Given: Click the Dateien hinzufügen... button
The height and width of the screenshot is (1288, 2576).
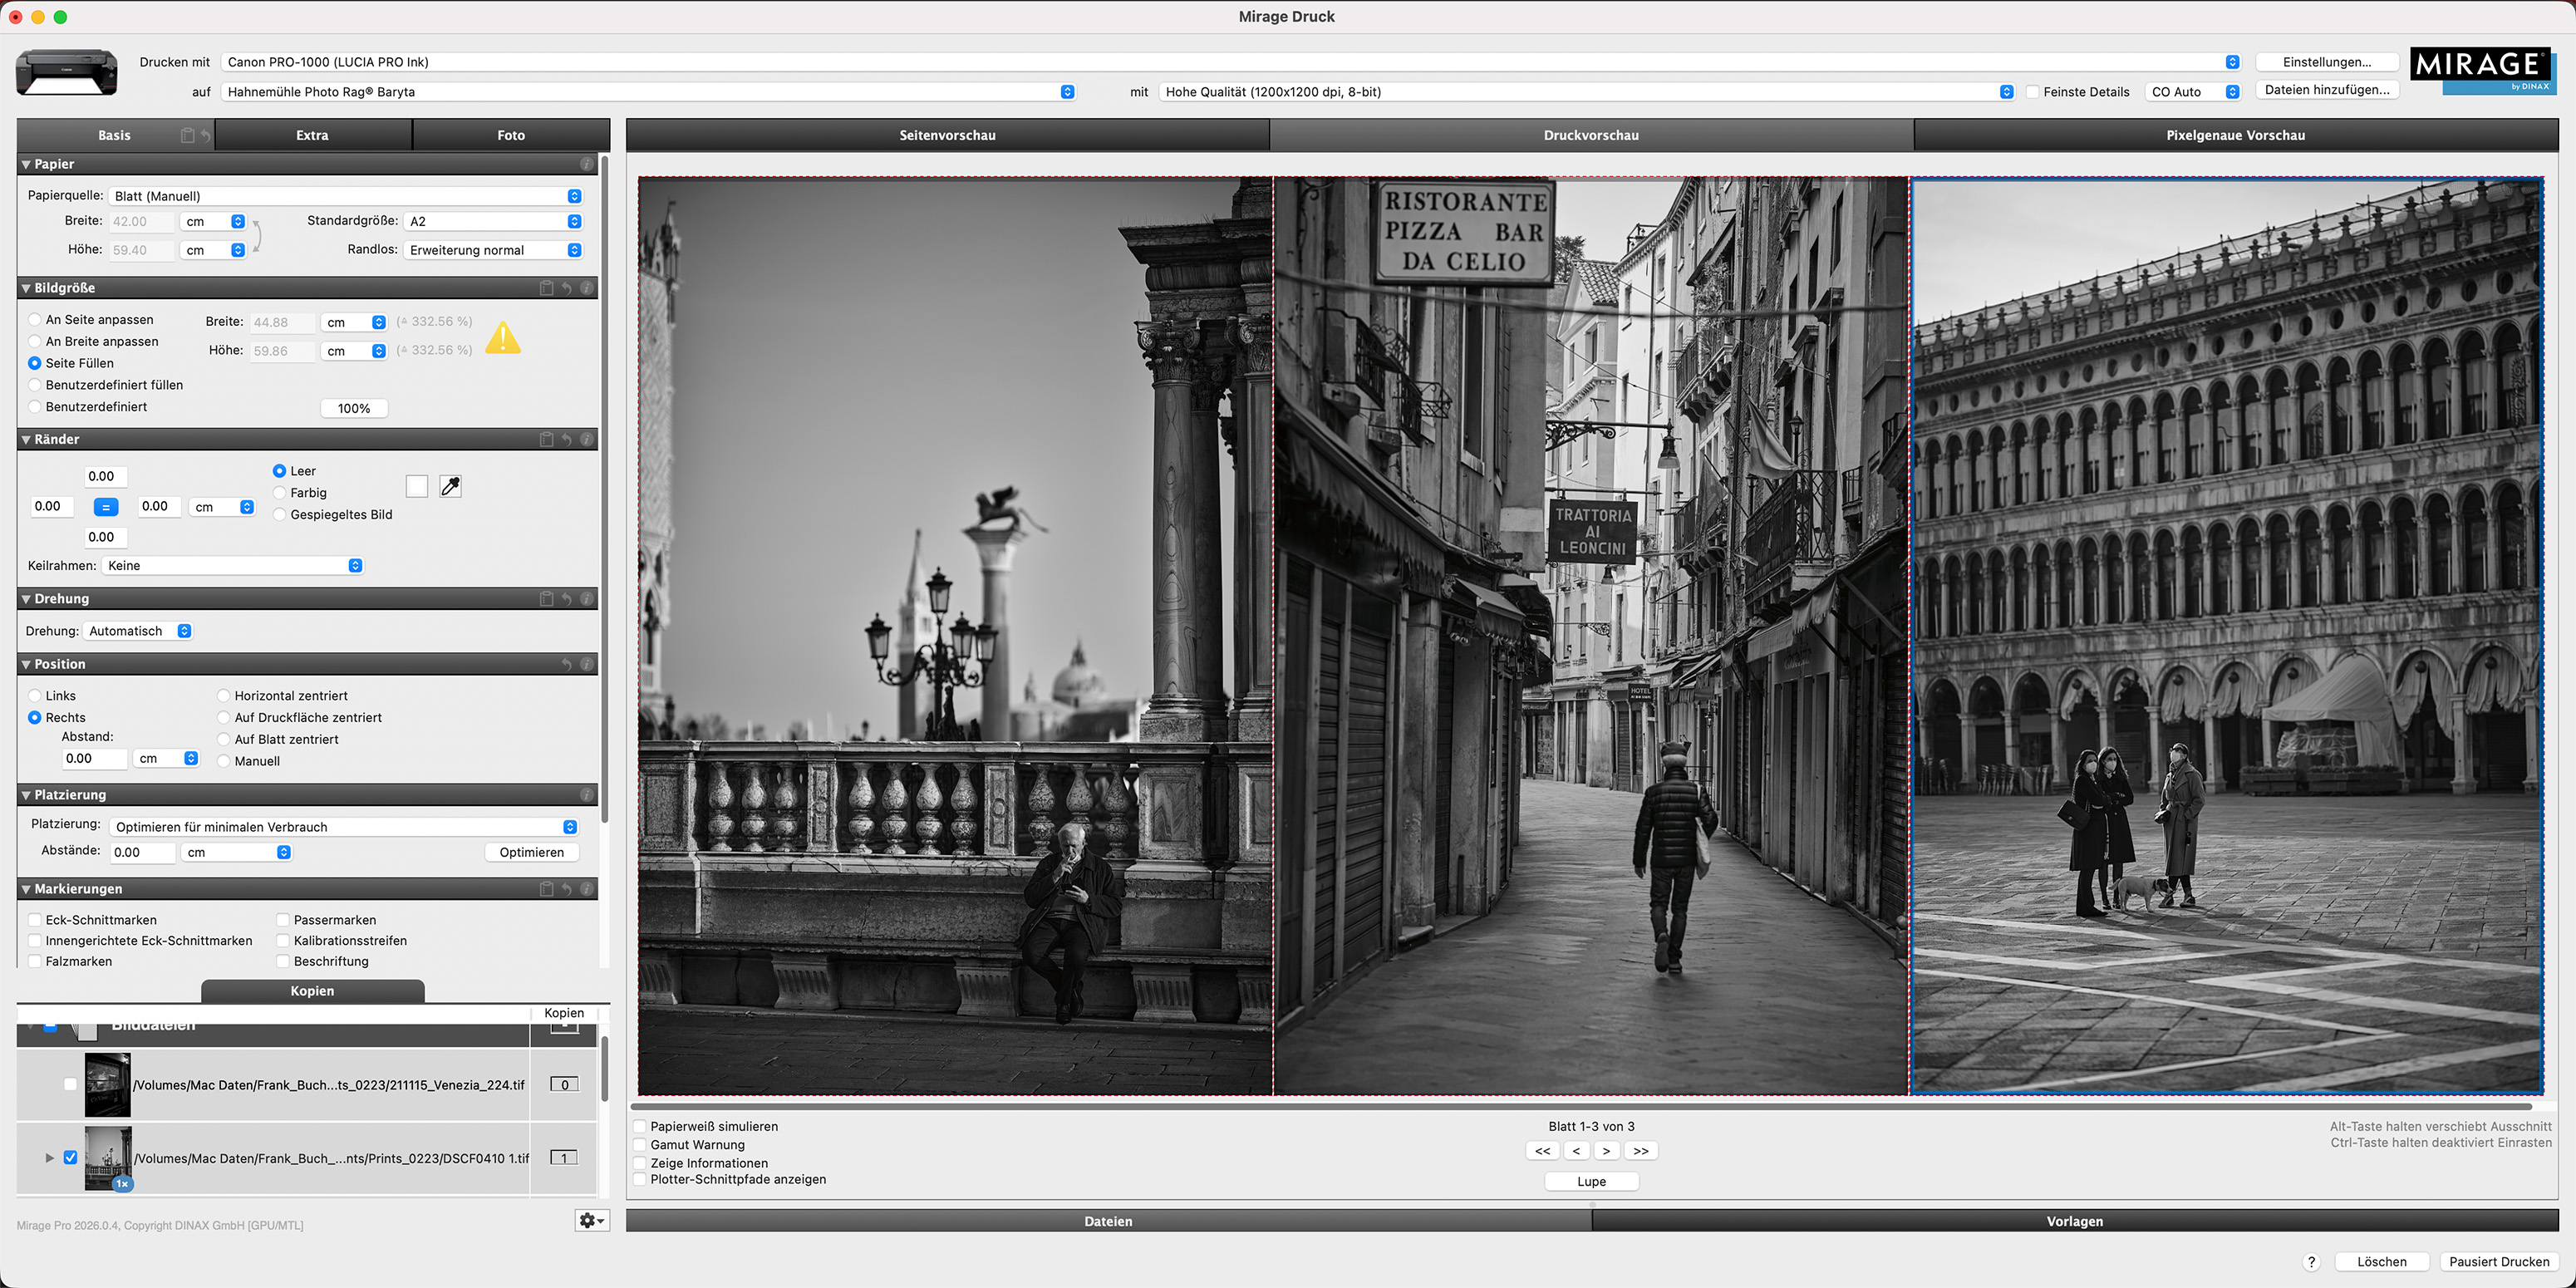Looking at the screenshot, I should (x=2326, y=90).
